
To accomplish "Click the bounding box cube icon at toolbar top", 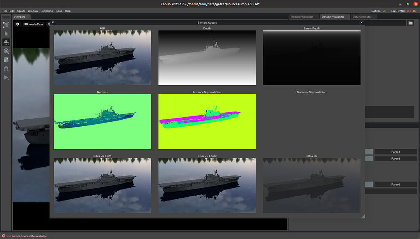I will (6, 25).
